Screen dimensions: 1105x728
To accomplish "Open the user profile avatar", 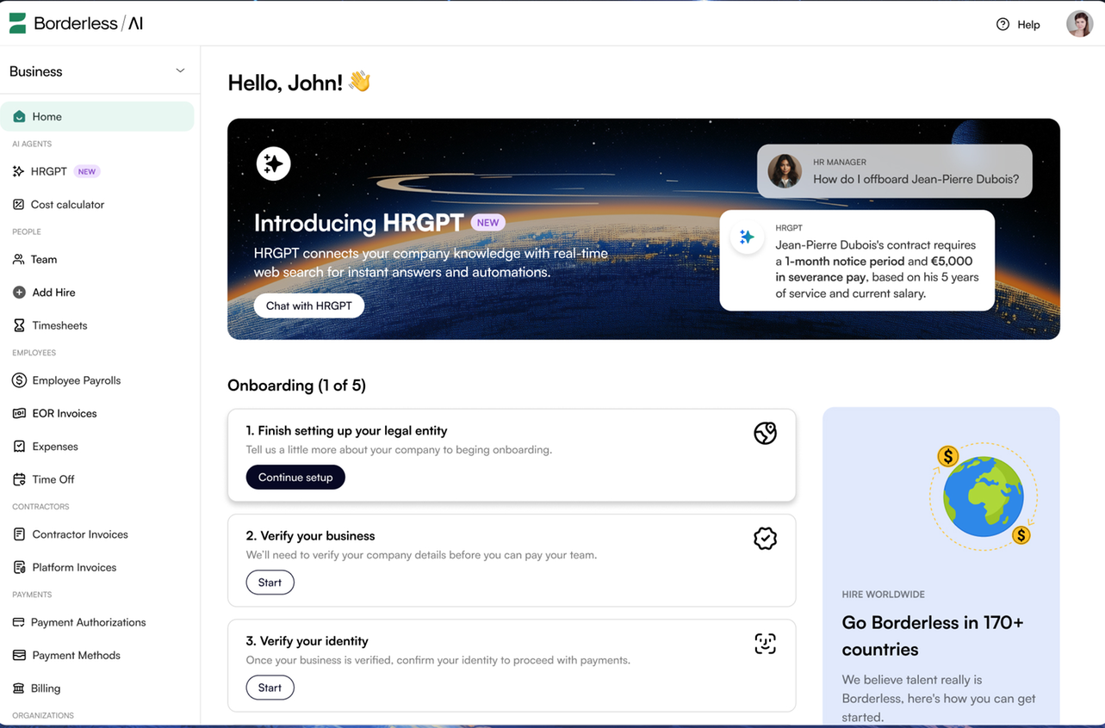I will point(1079,24).
